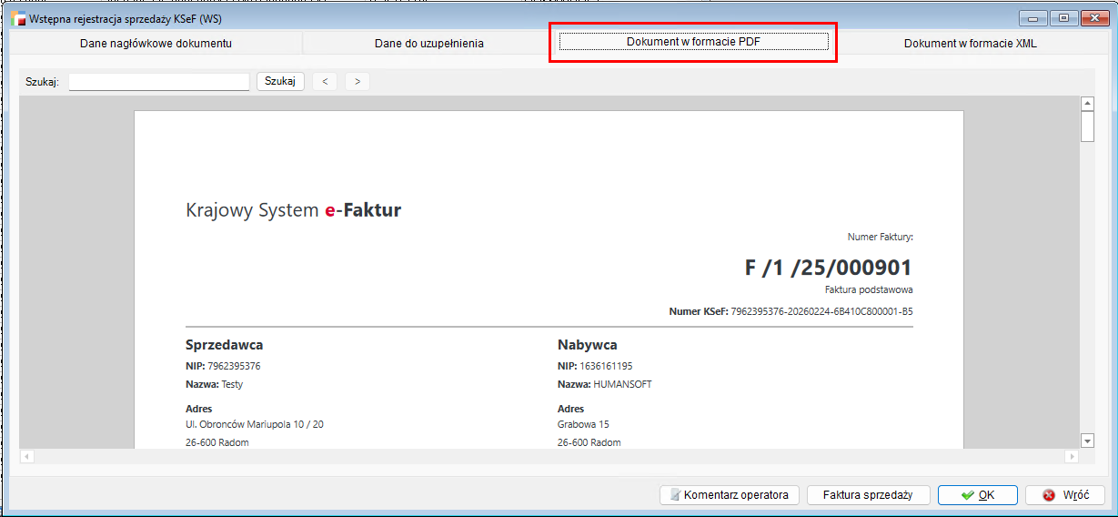Click the vertical scrollbar up arrow
Image resolution: width=1118 pixels, height=517 pixels.
pos(1087,104)
